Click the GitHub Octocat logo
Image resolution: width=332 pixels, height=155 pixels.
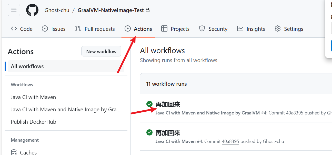(x=32, y=10)
